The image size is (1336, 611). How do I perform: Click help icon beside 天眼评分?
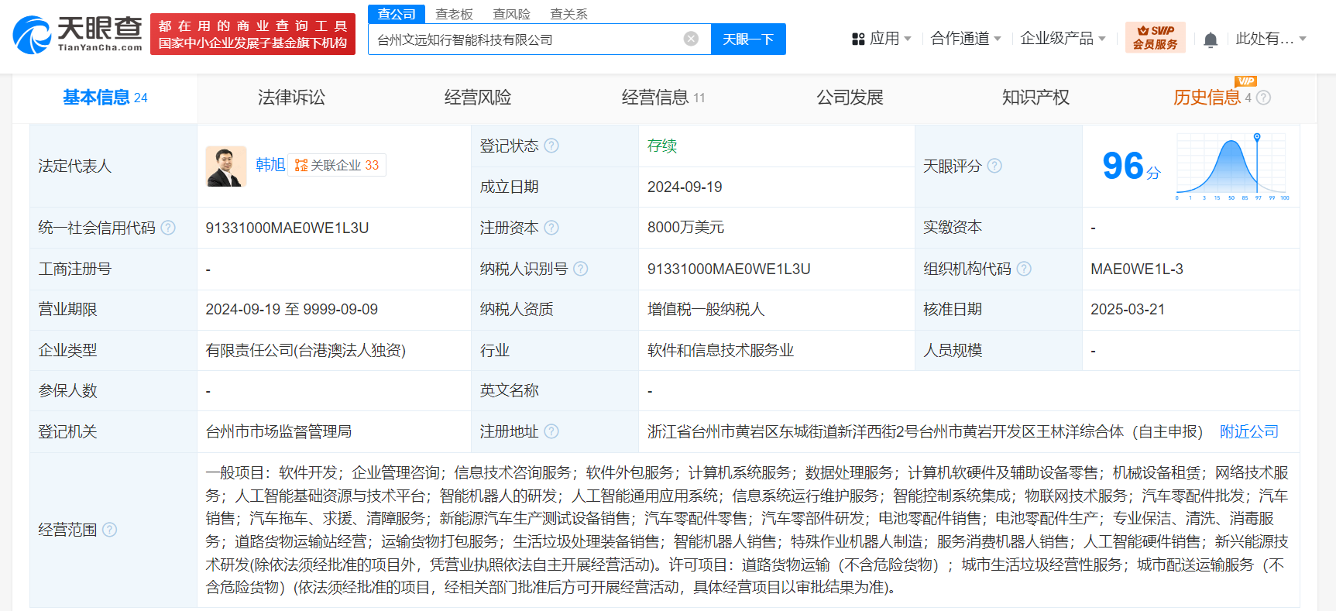(x=994, y=166)
